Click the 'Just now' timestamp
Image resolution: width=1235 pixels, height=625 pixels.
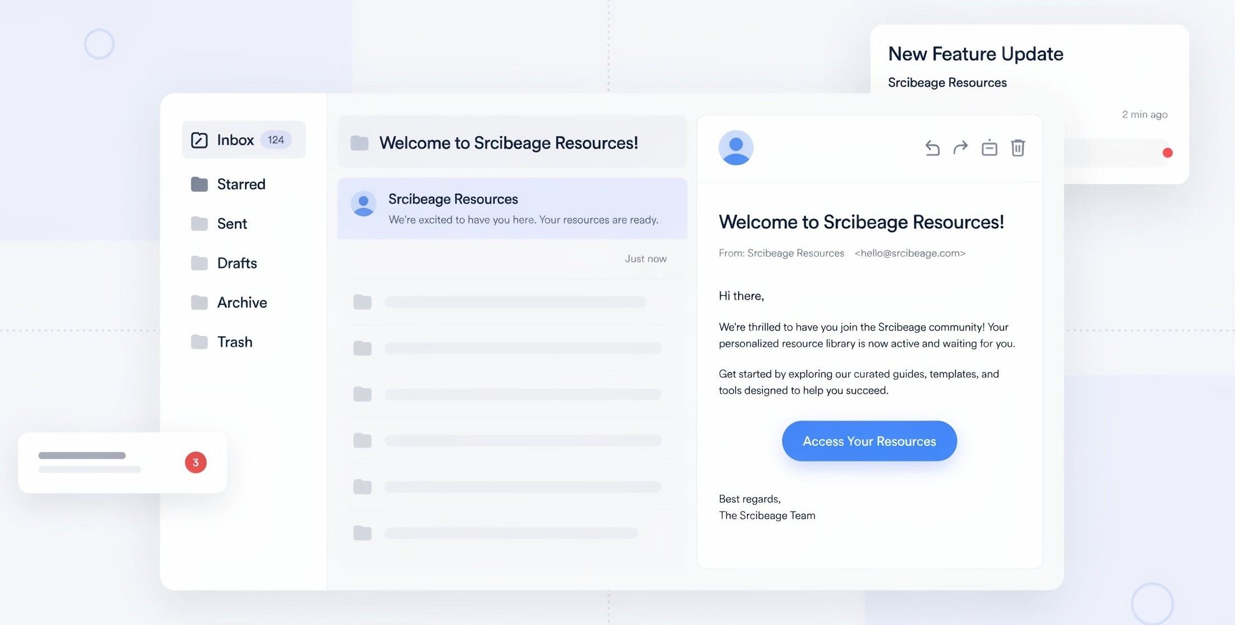click(646, 259)
